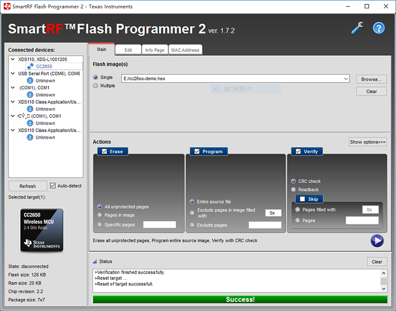396x311 pixels.
Task: Click the skip Pages input field
Action: pyautogui.click(x=362, y=220)
